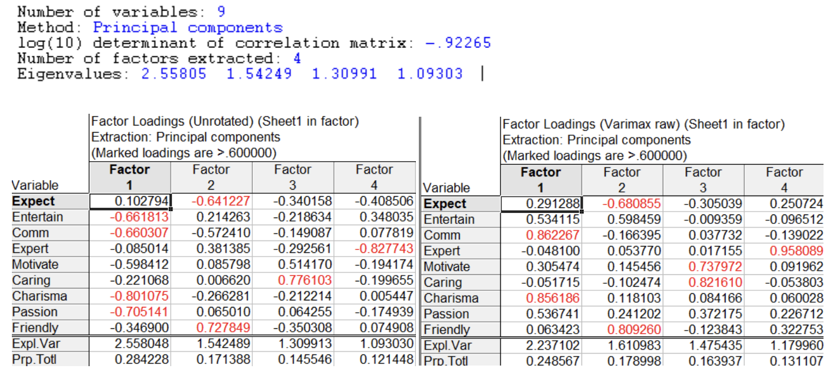Select the Charisma row header in Varimax table

(462, 299)
